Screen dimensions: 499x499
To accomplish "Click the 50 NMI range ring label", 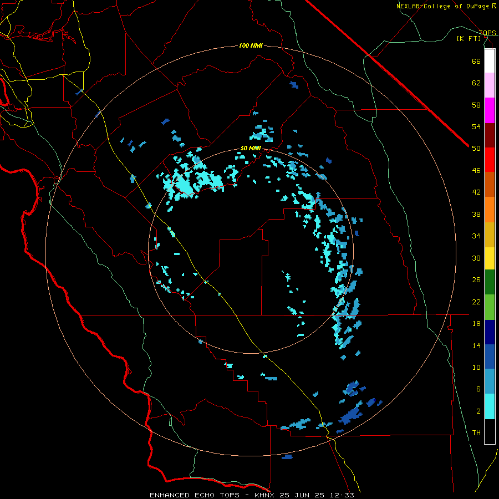I will [251, 148].
